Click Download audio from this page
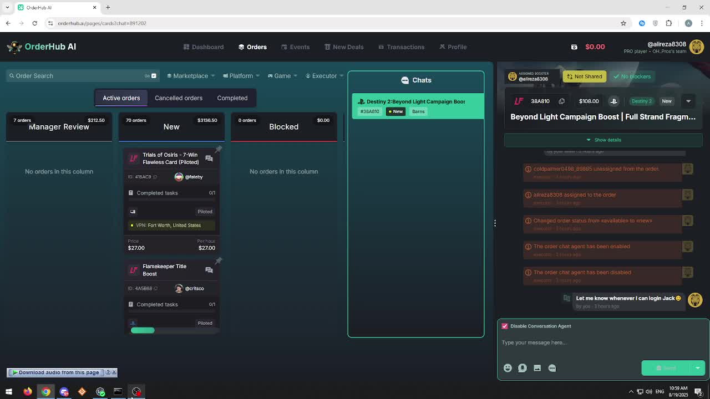Screen dimensions: 710x399 coord(55,372)
